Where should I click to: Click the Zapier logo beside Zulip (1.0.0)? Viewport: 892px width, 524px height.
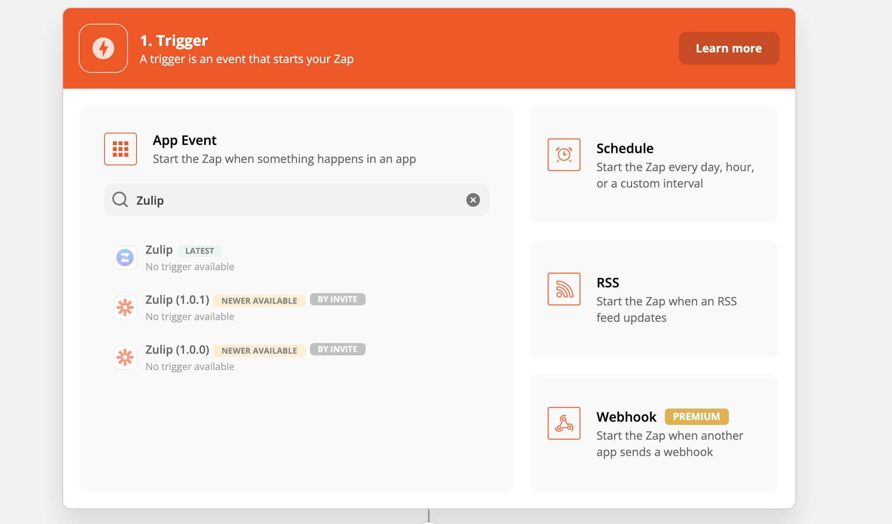coord(125,357)
